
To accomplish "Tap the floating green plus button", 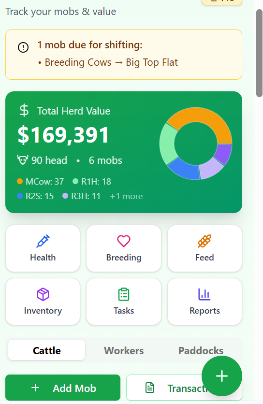I will [x=222, y=376].
